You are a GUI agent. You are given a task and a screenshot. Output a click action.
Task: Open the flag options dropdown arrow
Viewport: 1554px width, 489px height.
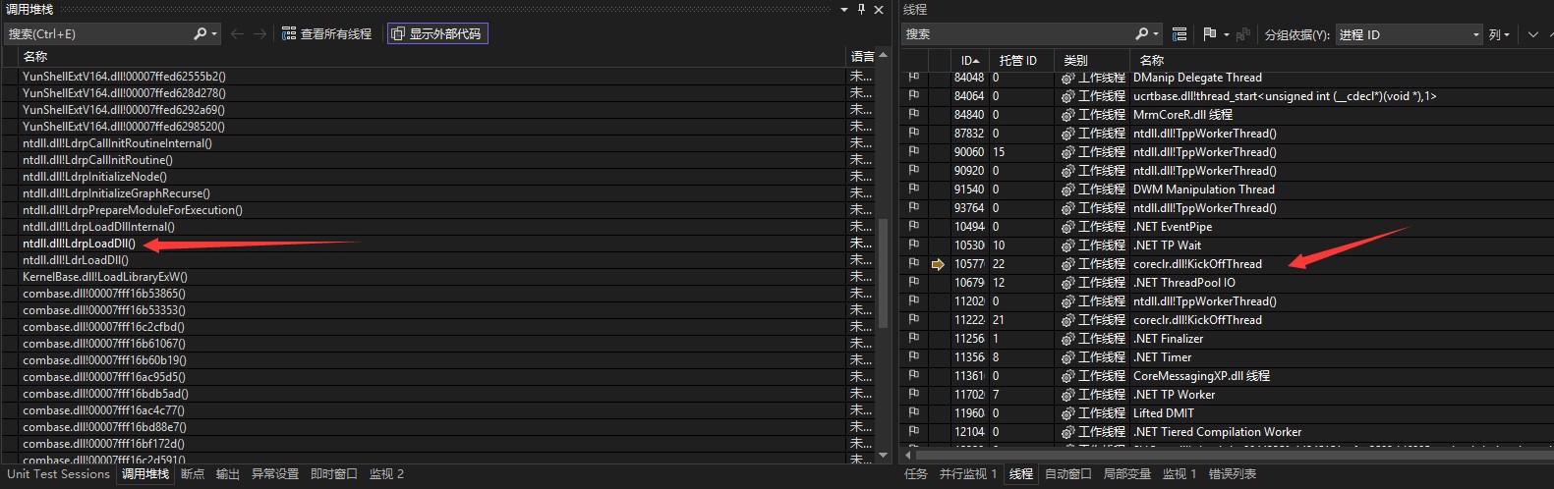coord(1227,34)
